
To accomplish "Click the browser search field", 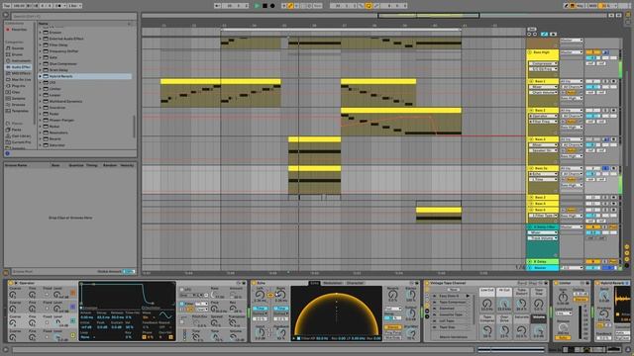I will 74,16.
